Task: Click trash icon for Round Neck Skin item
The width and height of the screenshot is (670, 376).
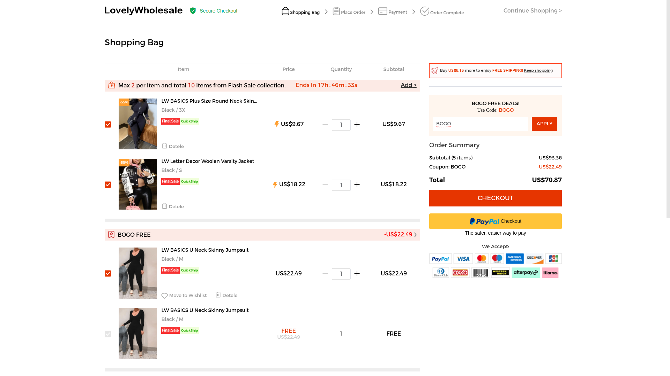Action: click(164, 146)
